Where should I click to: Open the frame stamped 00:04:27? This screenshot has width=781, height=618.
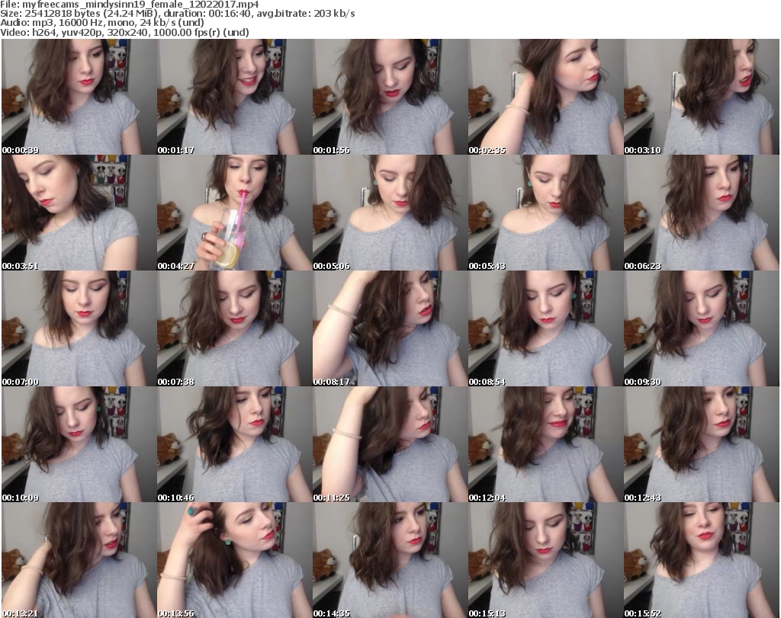point(235,213)
